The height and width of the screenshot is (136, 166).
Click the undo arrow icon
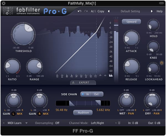coord(80,11)
